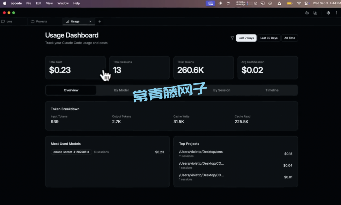Close the Usage tab
Image resolution: width=341 pixels, height=205 pixels.
tap(90, 21)
